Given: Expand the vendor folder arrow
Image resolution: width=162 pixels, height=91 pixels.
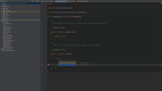Looking at the screenshot, I should 2,22.
